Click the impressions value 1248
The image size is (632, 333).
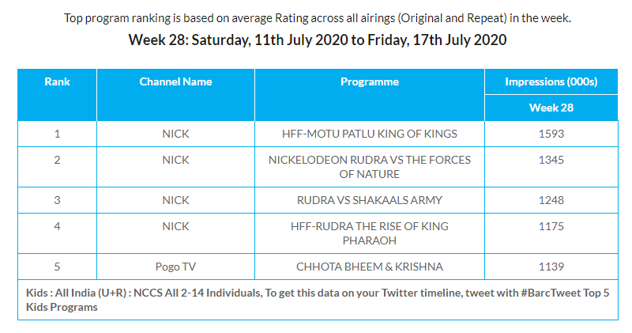[x=551, y=200]
